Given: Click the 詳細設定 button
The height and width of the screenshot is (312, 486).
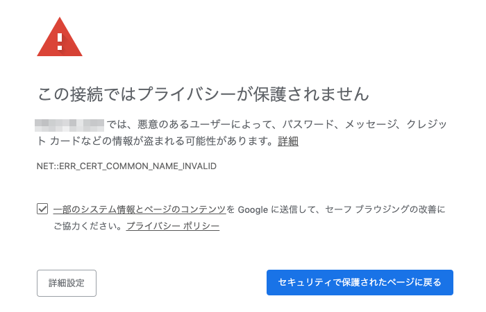Looking at the screenshot, I should pos(67,283).
